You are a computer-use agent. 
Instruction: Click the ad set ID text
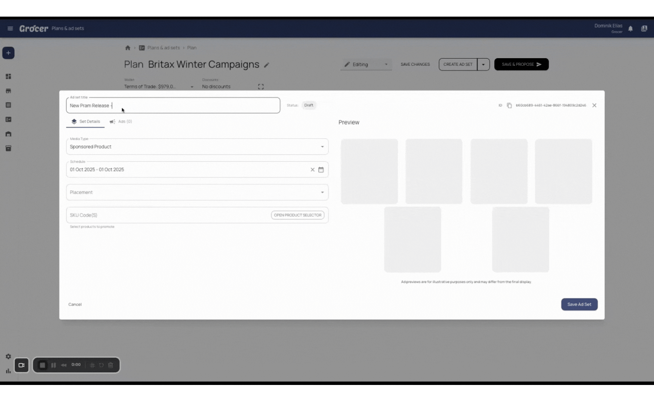pyautogui.click(x=551, y=105)
